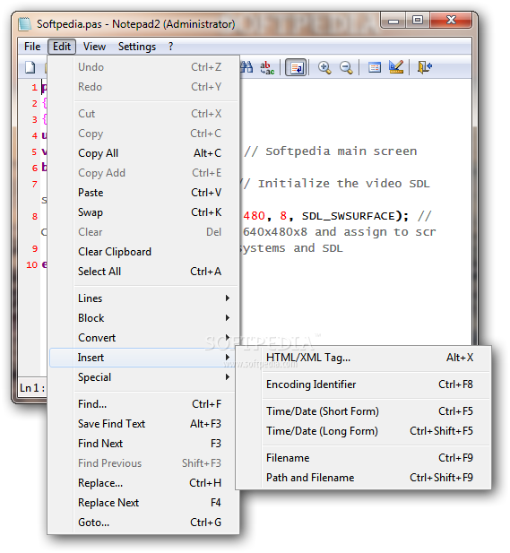Expand the Insert submenu entry
Image resolution: width=510 pixels, height=553 pixels.
coord(143,358)
